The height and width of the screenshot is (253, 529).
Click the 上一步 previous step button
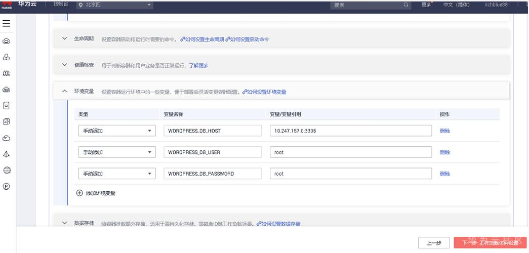(434, 243)
